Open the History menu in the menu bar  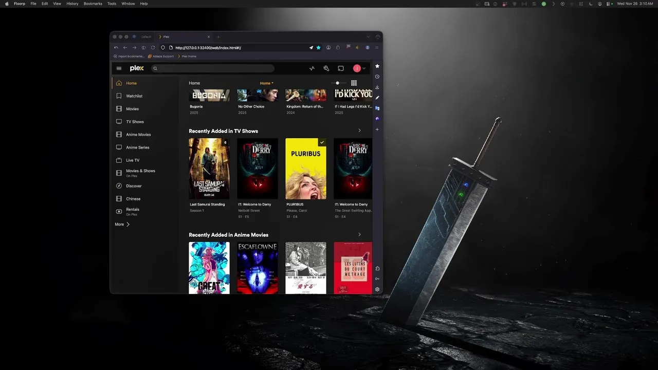click(x=72, y=4)
